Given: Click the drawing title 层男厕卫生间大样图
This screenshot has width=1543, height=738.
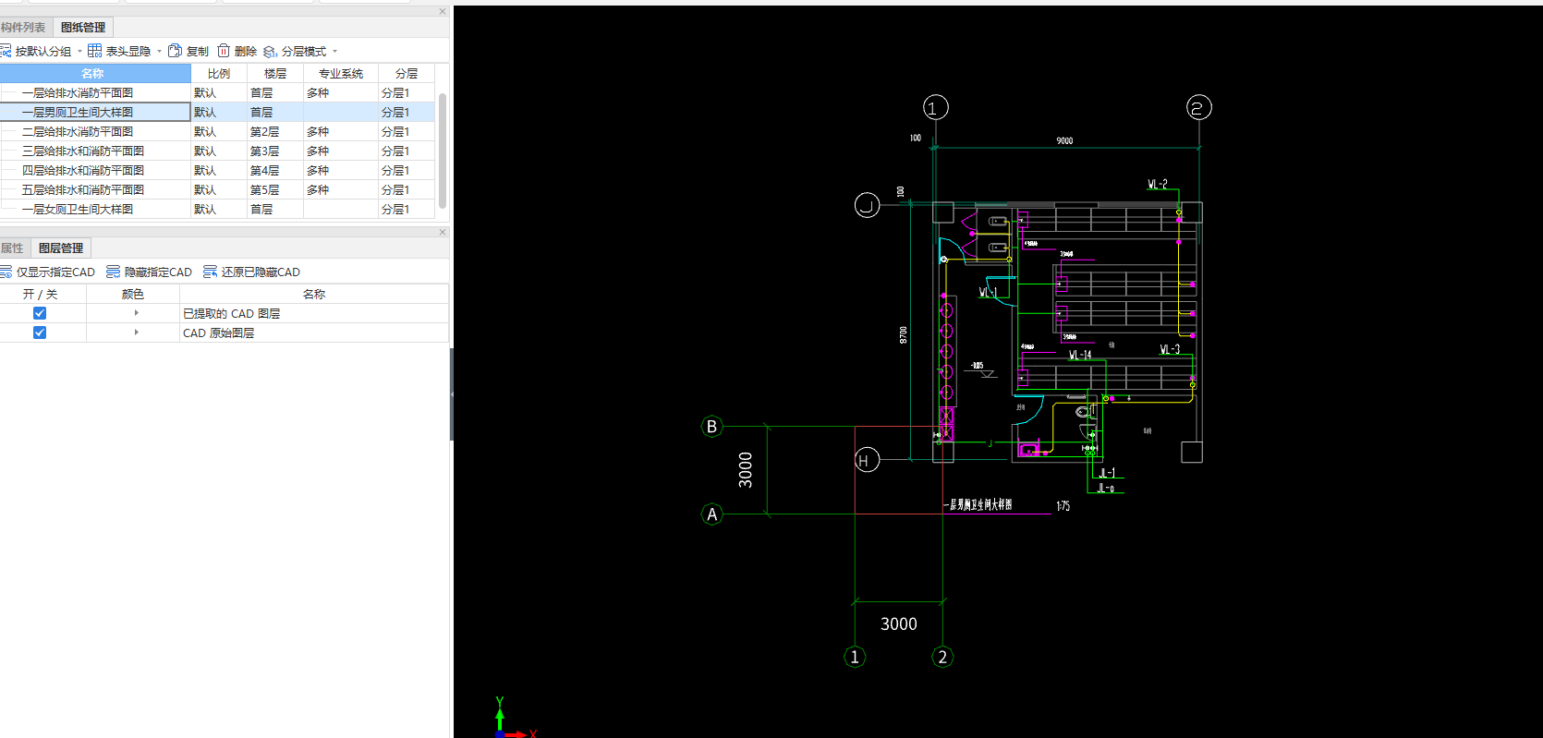Looking at the screenshot, I should [x=980, y=504].
